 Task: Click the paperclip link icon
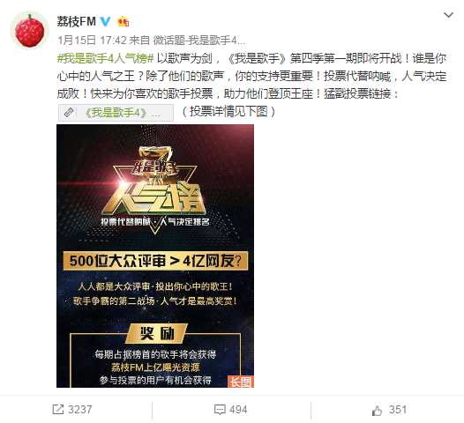(68, 113)
